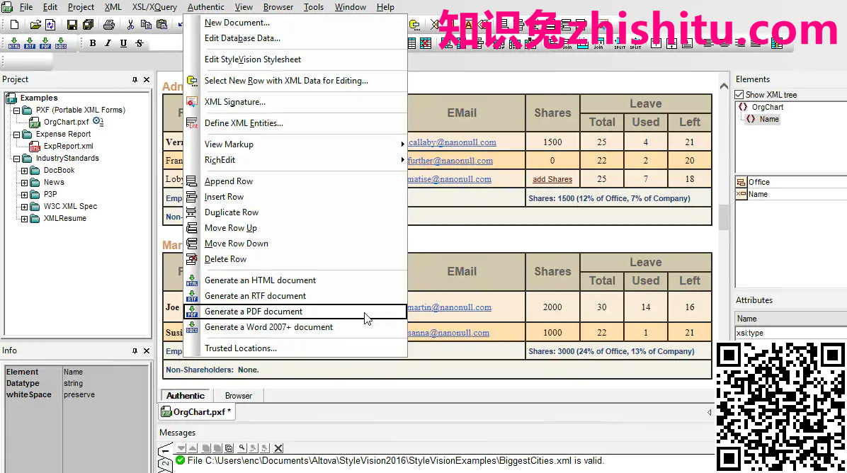The height and width of the screenshot is (473, 847).
Task: Apply Underline formatting
Action: pyautogui.click(x=124, y=43)
